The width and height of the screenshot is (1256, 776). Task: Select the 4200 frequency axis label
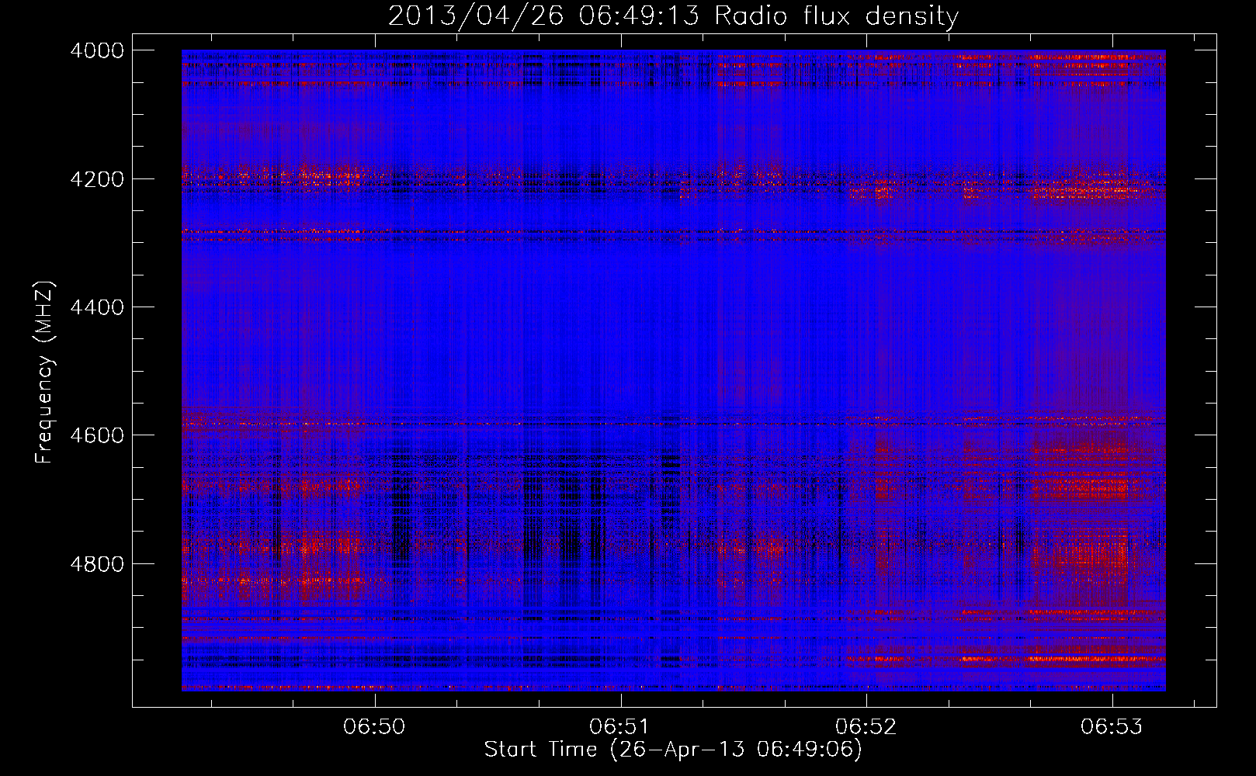(x=97, y=178)
